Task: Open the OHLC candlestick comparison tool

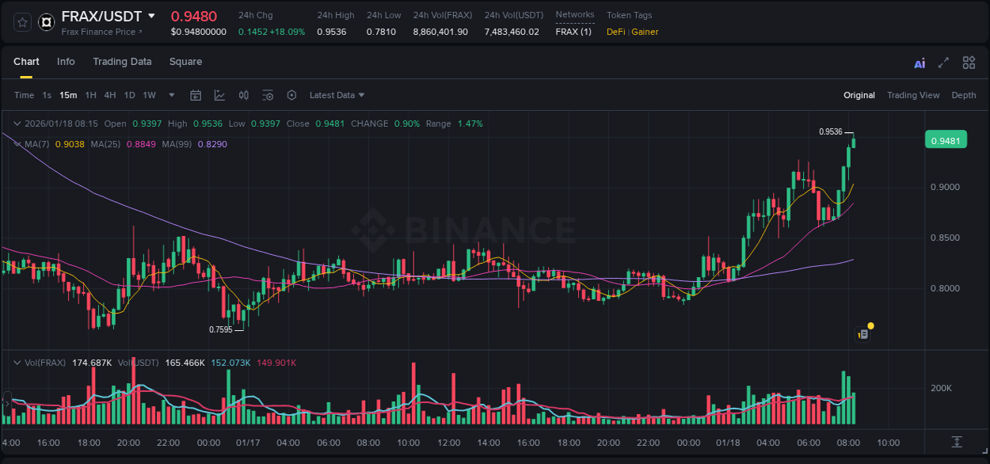Action: tap(243, 95)
